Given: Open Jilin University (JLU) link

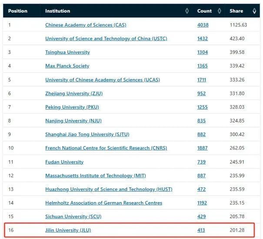Looking at the screenshot, I should pos(68,230).
